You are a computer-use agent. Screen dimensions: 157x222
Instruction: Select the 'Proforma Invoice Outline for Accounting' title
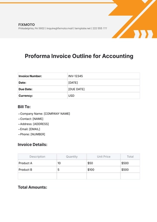coord(79,56)
